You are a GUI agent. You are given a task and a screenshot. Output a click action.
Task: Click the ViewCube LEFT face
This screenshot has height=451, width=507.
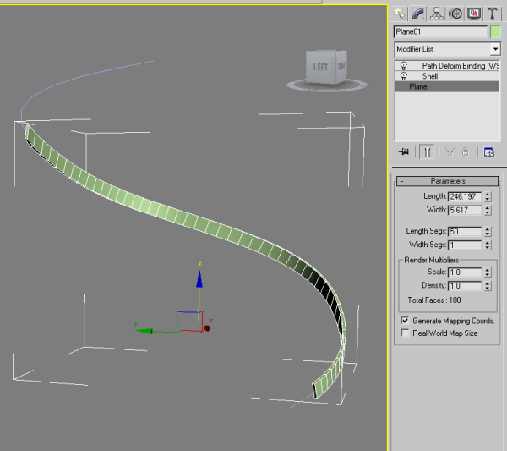coord(321,67)
